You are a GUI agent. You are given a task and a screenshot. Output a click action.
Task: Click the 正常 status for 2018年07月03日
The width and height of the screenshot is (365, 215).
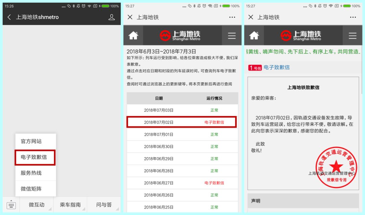214,110
